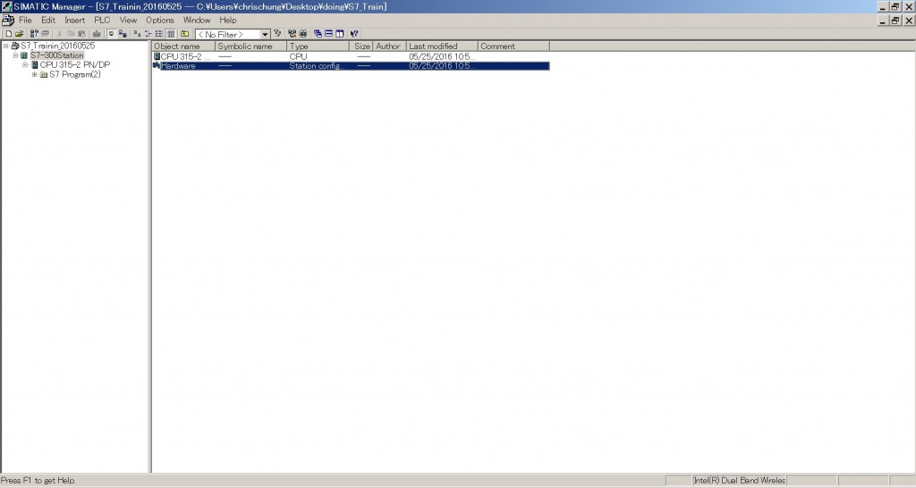This screenshot has height=488, width=916.
Task: Select the Hardware row in object list
Action: pyautogui.click(x=351, y=66)
